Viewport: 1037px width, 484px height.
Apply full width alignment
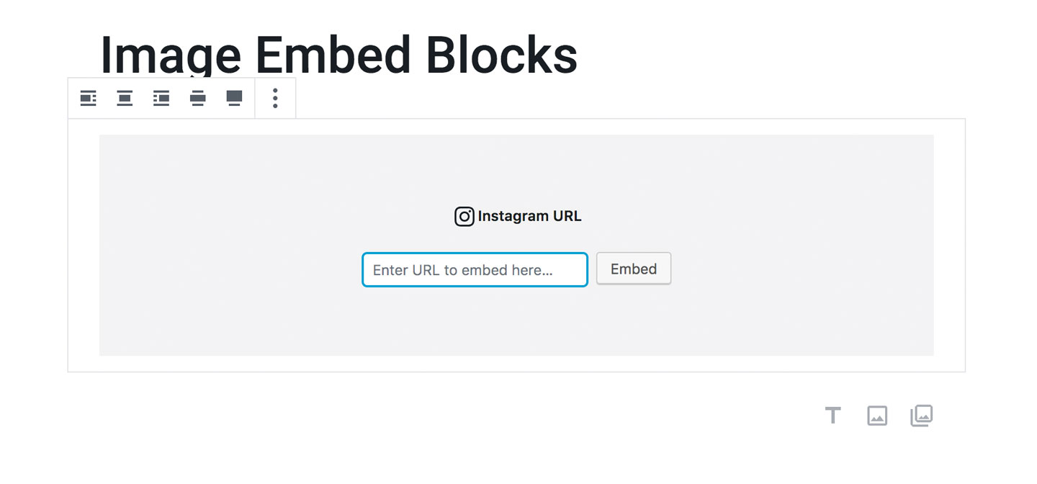(x=234, y=98)
